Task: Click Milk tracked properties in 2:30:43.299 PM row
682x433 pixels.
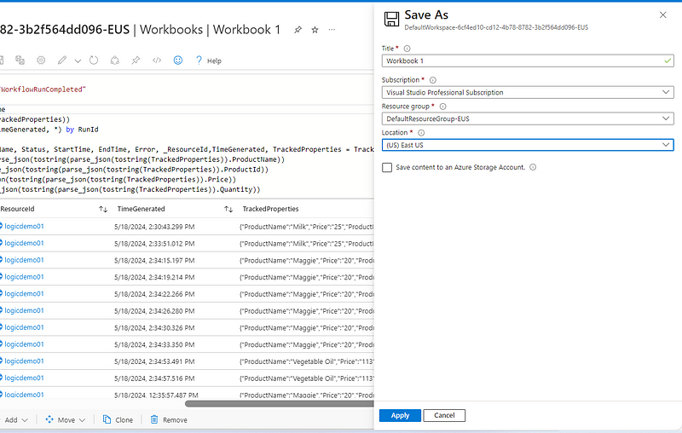Action: (x=307, y=227)
